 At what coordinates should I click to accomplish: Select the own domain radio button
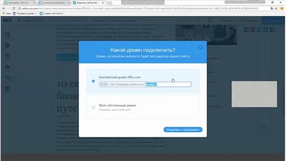(93, 107)
